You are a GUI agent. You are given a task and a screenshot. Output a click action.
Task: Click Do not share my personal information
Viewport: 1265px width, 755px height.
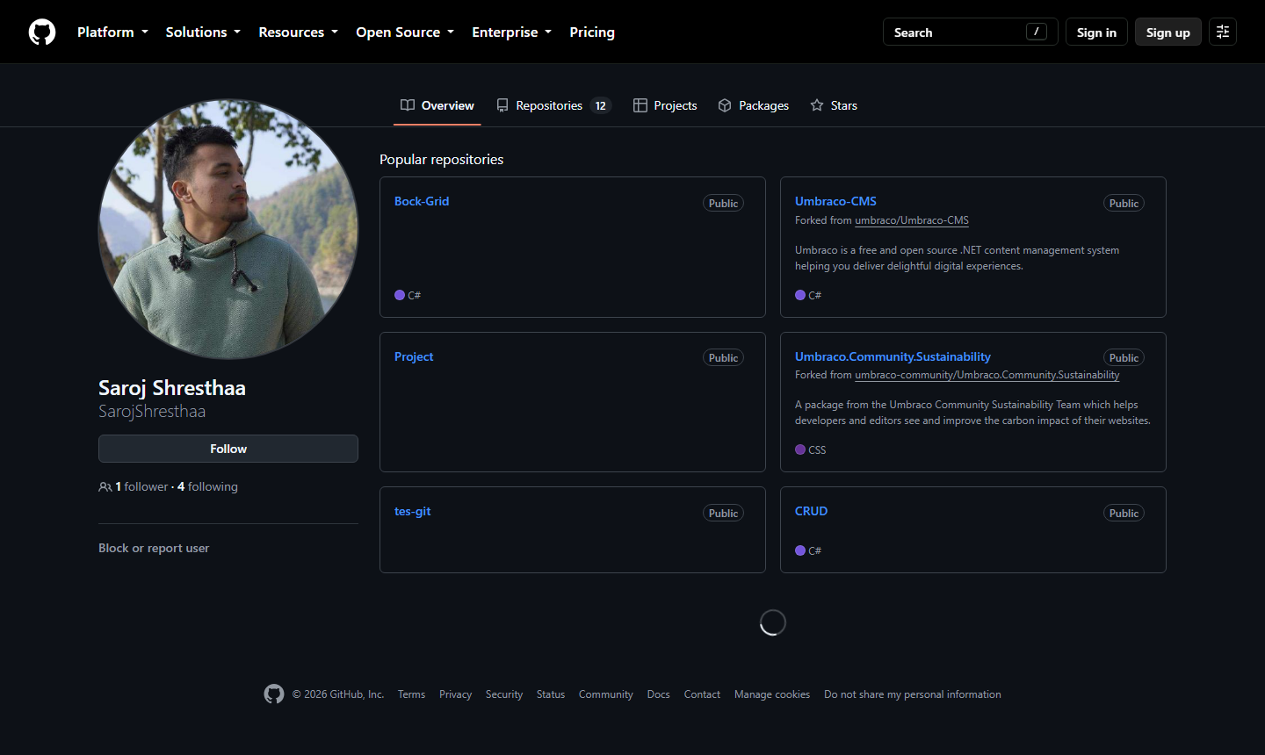913,694
